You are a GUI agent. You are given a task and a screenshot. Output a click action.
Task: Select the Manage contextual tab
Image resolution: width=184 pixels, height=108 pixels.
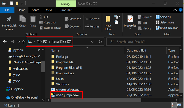[66, 4]
